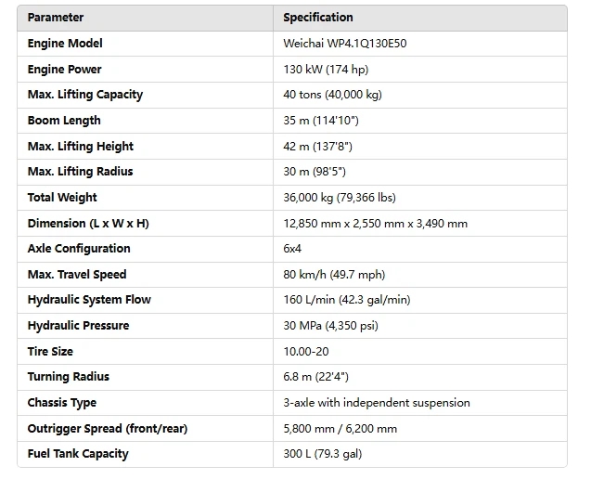Select the 10.00-20 tire size value
591x479 pixels.
point(308,352)
